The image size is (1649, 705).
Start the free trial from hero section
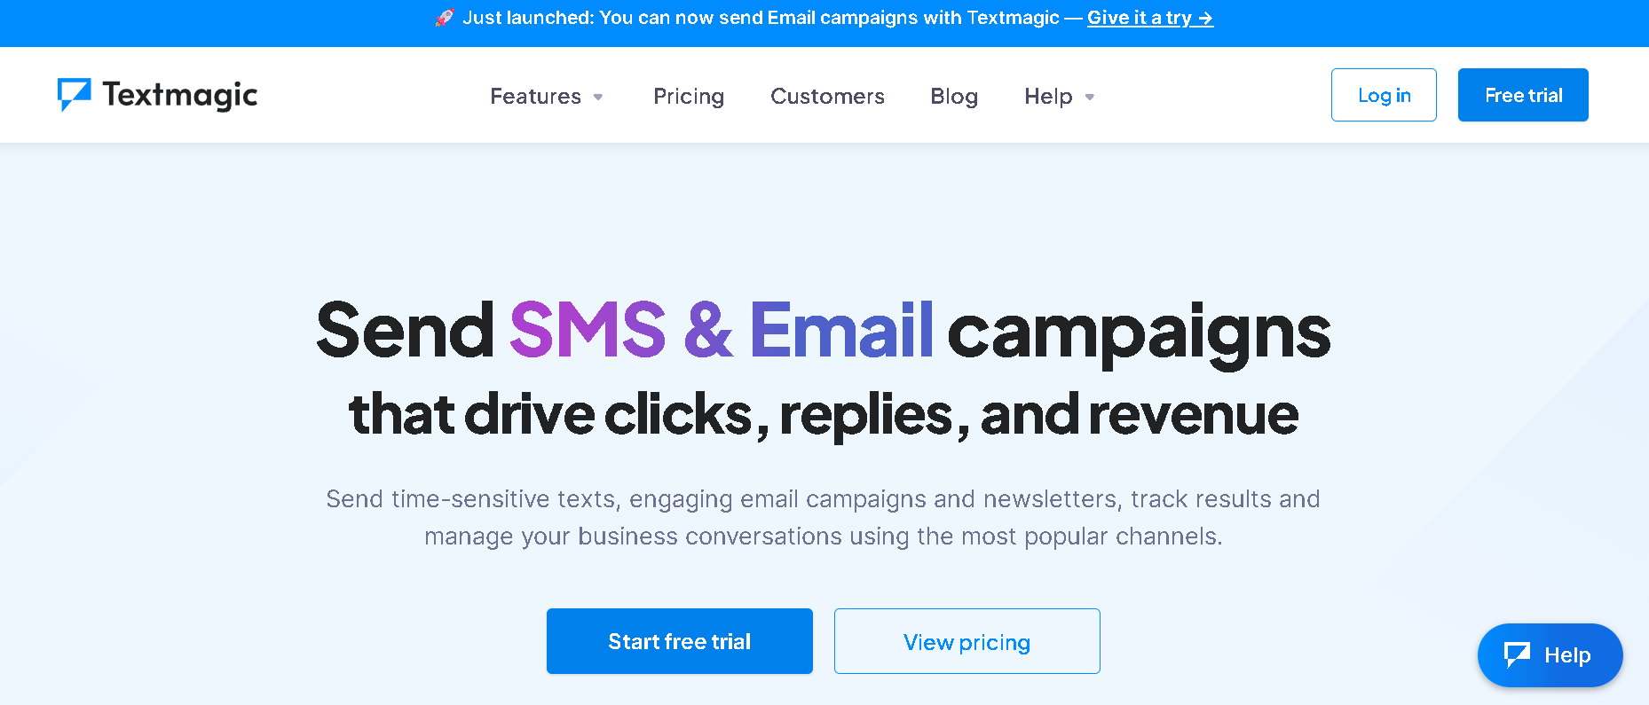(x=680, y=641)
